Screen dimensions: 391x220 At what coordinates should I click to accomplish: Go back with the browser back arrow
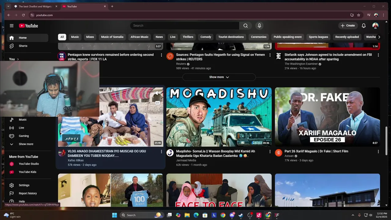click(x=9, y=15)
